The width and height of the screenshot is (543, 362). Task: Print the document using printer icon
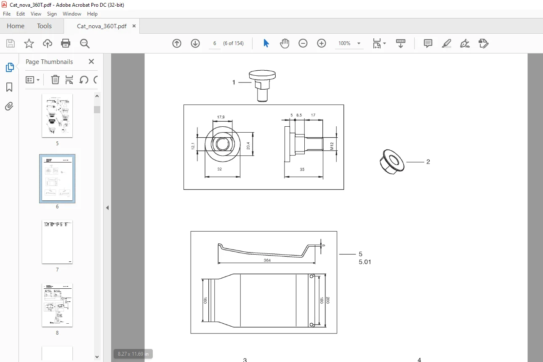pyautogui.click(x=66, y=43)
